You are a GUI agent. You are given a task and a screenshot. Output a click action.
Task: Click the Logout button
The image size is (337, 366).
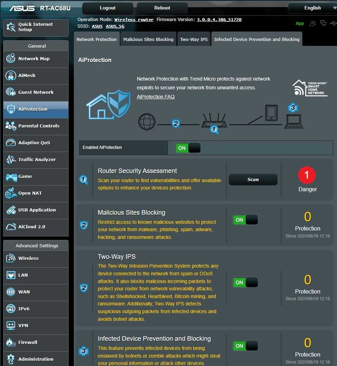tap(107, 8)
